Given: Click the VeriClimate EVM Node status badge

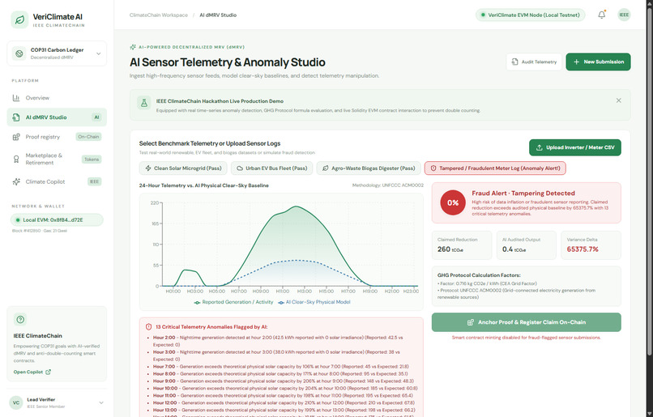Looking at the screenshot, I should tap(531, 15).
